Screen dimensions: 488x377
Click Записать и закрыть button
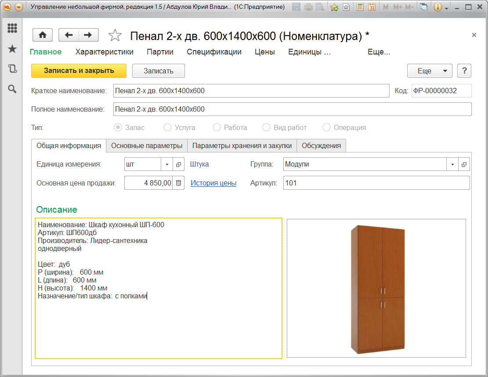[x=79, y=71]
